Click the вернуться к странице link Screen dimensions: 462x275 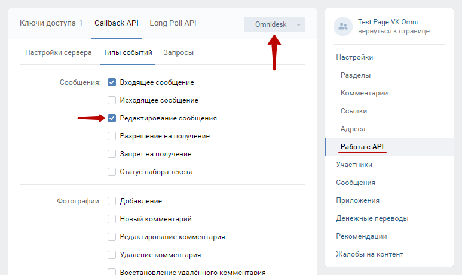(x=394, y=31)
